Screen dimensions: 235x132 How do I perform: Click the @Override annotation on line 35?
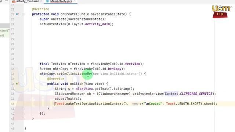[x=55, y=79]
